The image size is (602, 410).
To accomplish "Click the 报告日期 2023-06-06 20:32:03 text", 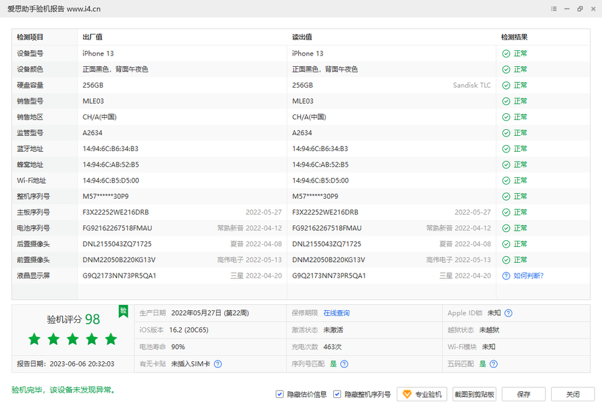I will coord(66,364).
